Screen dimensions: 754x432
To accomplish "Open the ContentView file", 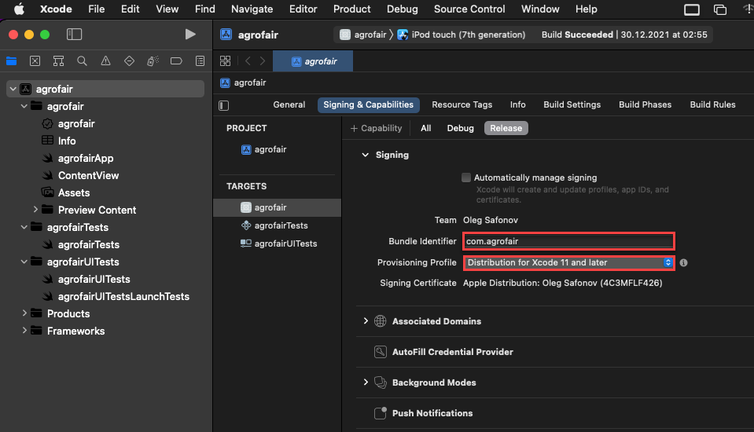I will [88, 175].
